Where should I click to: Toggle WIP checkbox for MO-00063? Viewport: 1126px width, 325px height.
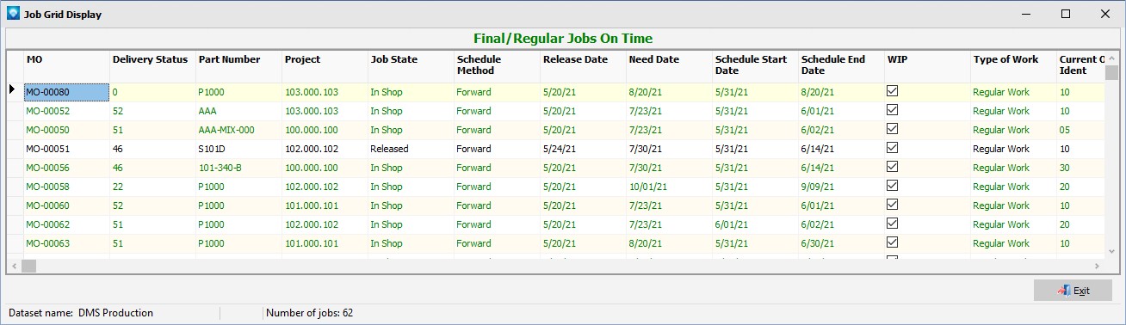click(x=893, y=242)
